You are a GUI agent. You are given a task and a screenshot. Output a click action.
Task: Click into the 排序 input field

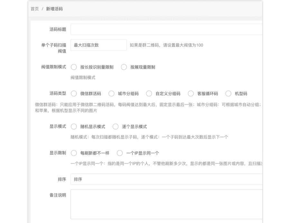coord(166,179)
